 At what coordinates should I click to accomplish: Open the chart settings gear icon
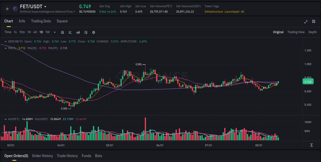93,32
